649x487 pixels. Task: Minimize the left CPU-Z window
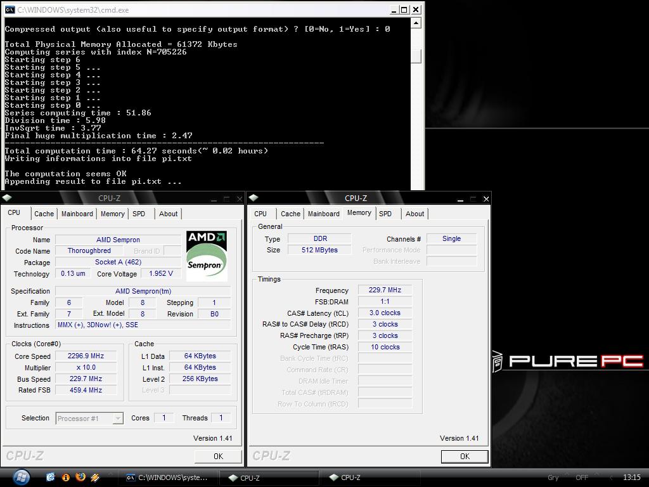214,199
